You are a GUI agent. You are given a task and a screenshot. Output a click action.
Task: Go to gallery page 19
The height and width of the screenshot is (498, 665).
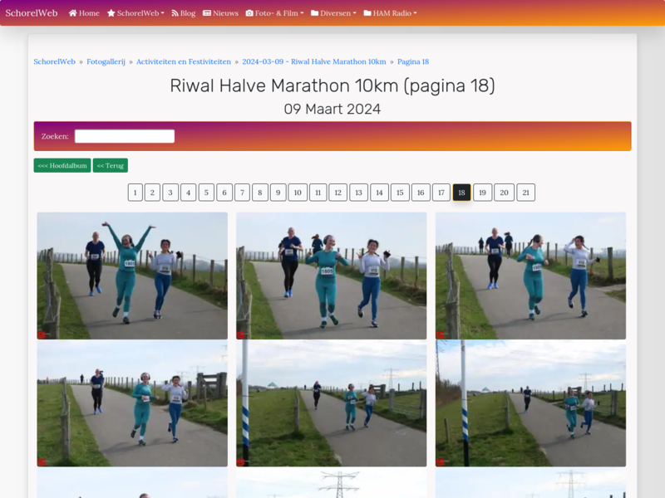(483, 193)
